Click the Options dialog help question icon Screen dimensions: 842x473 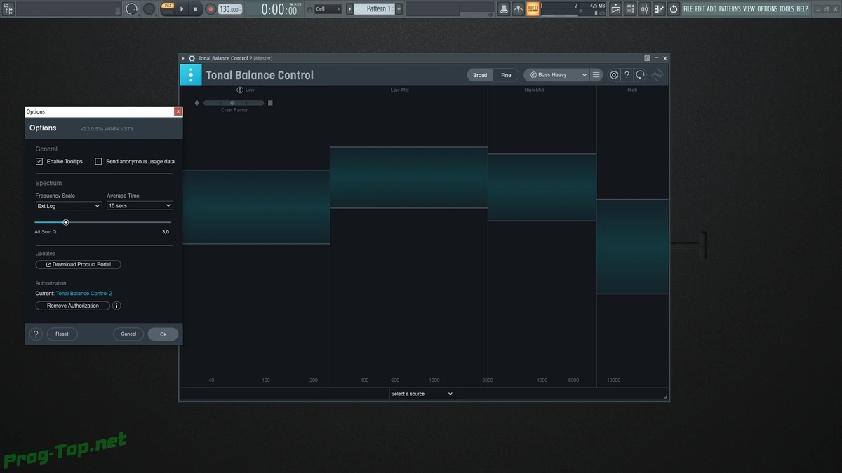[x=36, y=334]
